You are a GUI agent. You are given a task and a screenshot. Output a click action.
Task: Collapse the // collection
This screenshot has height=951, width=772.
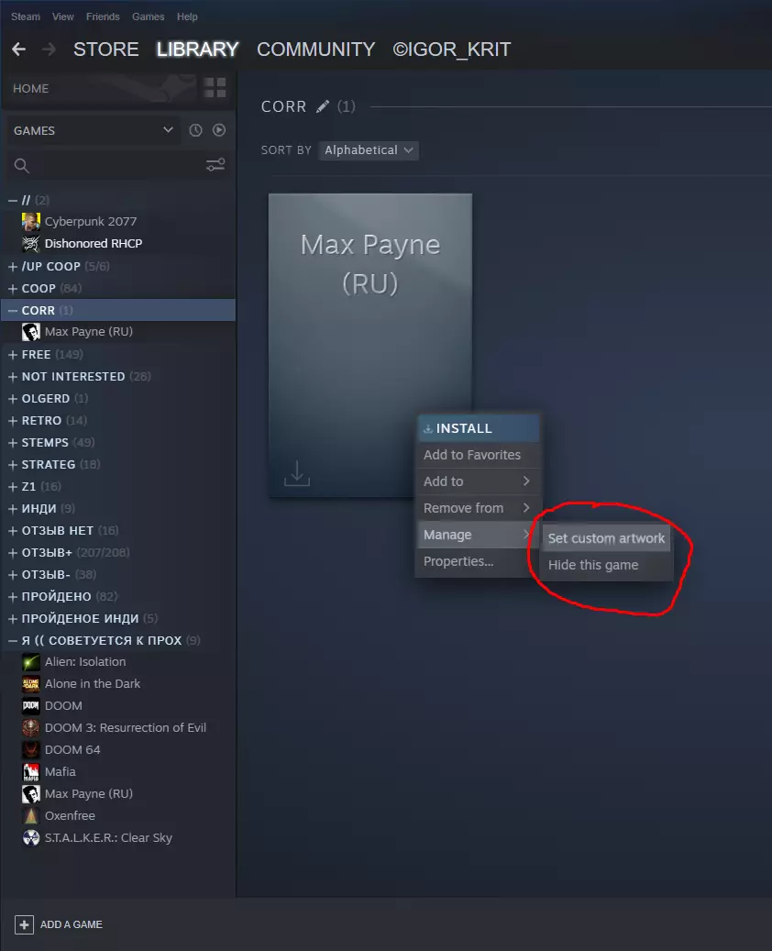click(13, 200)
